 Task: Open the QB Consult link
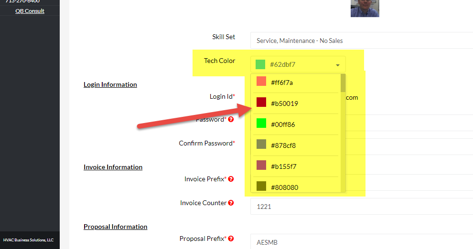pos(30,11)
